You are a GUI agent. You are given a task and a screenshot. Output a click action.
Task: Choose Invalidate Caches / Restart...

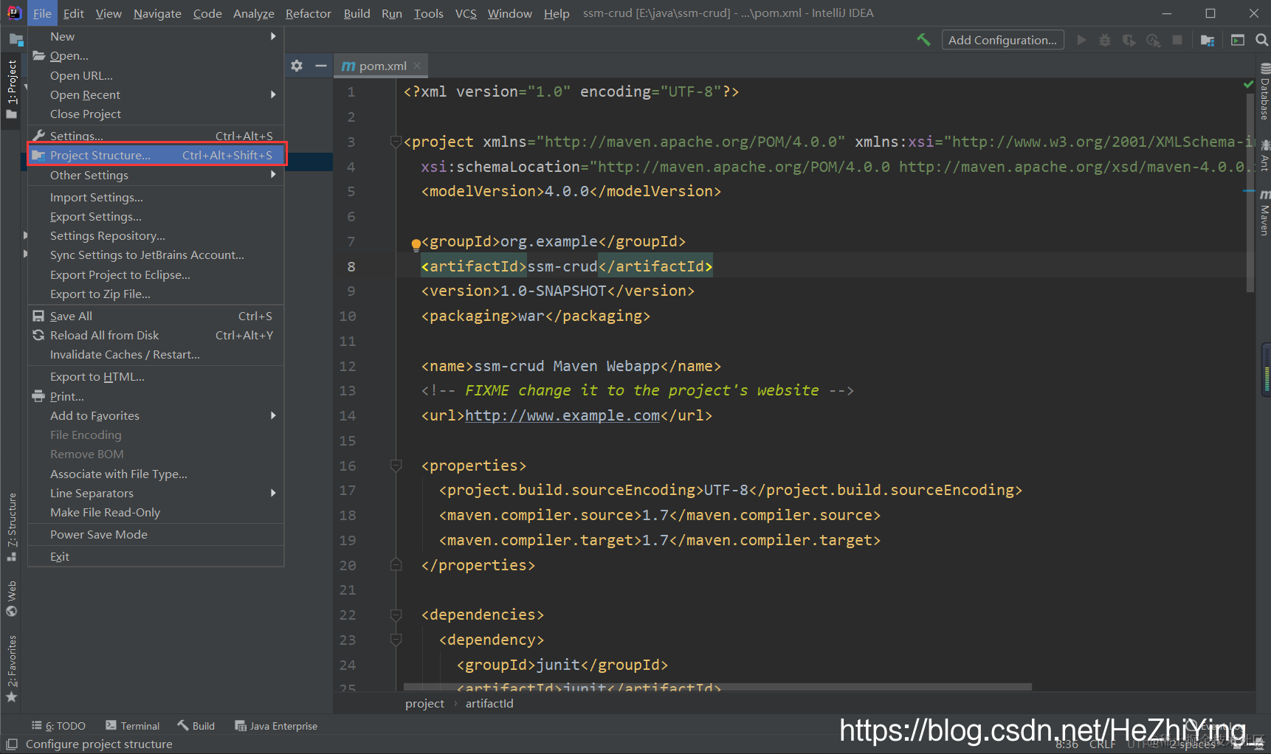coord(156,354)
